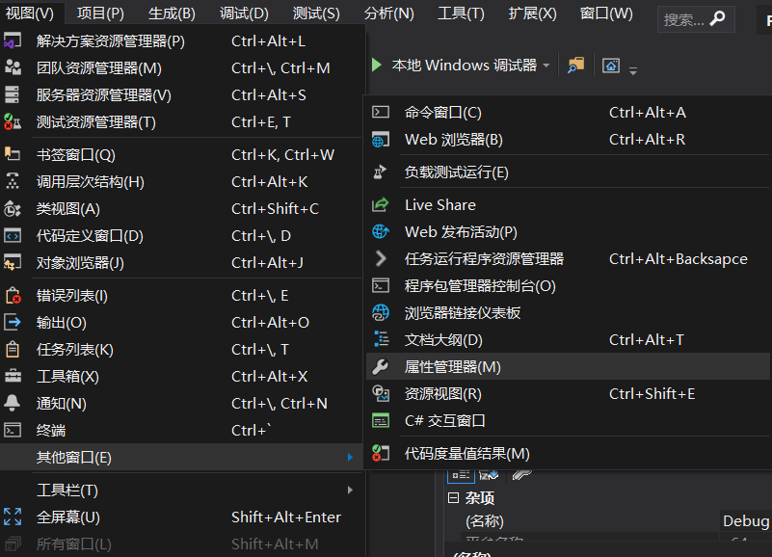Image resolution: width=772 pixels, height=557 pixels.
Task: Click the icon beside C# 交互窗口
Action: [x=380, y=420]
